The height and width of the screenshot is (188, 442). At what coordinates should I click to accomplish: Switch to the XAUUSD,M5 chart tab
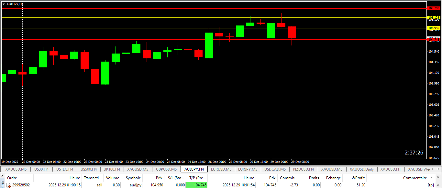pyautogui.click(x=16, y=169)
